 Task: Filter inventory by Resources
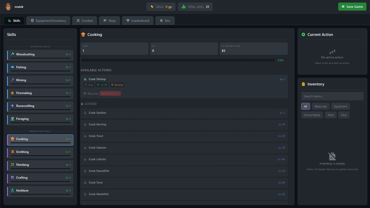coord(320,106)
